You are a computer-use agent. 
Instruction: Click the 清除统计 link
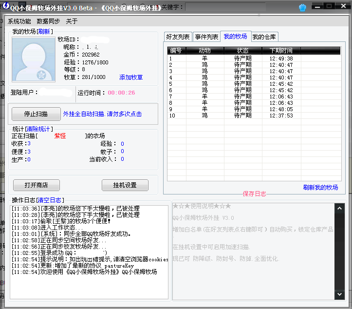pos(38,129)
